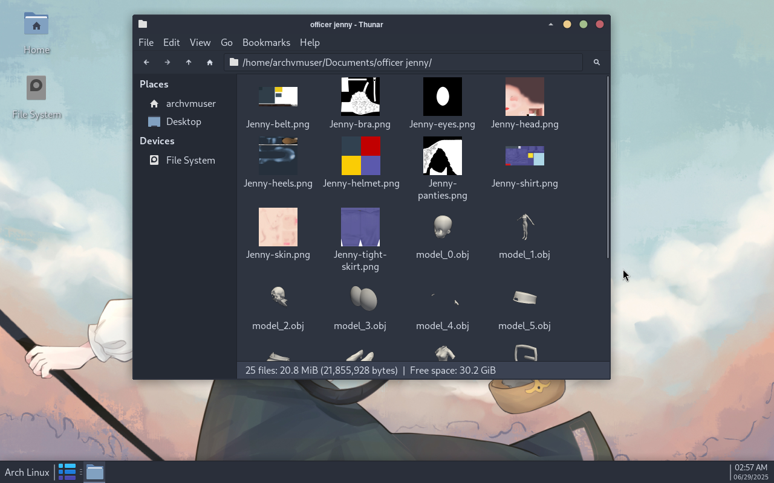Open Arch Linux applications menu
The image size is (774, 483).
pos(27,472)
